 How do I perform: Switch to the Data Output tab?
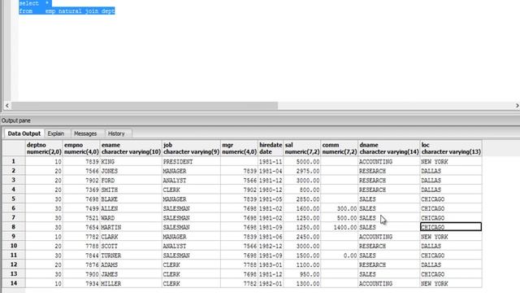[x=24, y=133]
